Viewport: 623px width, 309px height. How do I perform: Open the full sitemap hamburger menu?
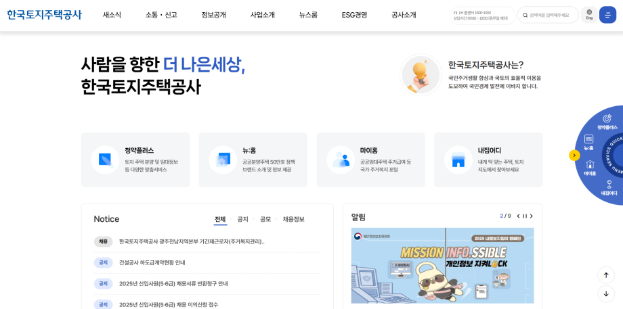click(x=607, y=15)
